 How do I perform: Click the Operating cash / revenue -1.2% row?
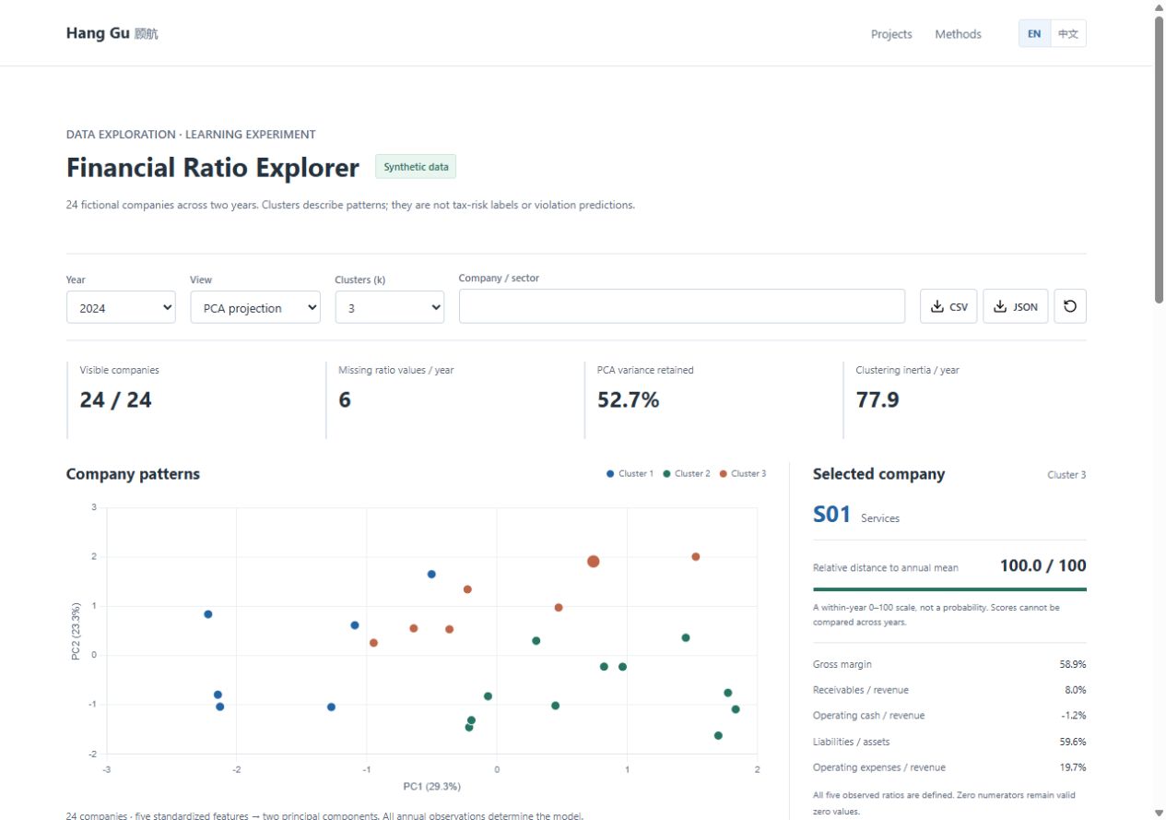(x=949, y=716)
